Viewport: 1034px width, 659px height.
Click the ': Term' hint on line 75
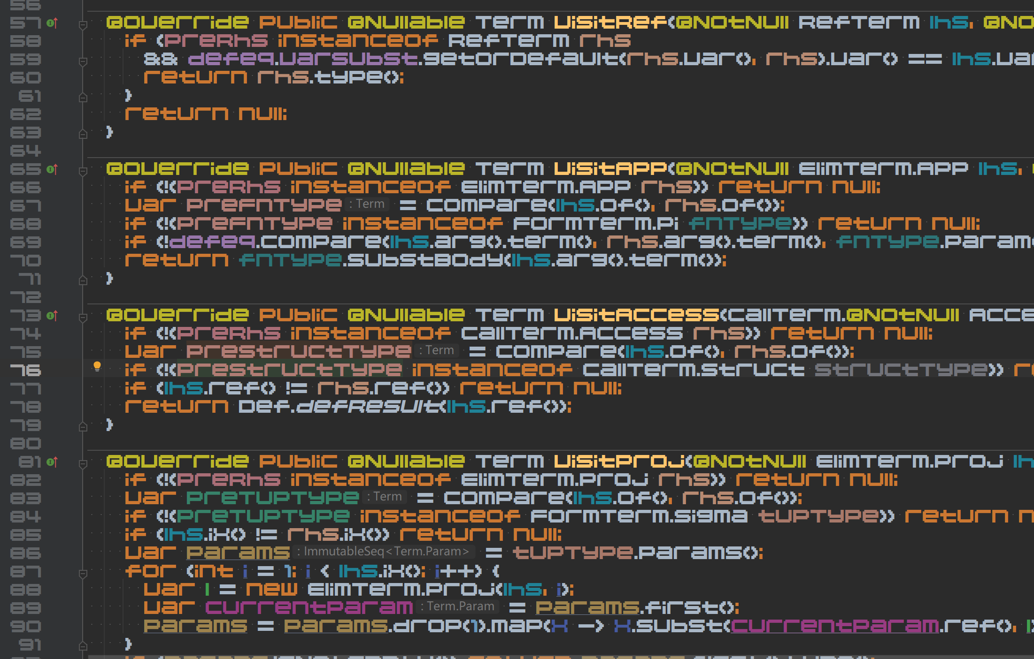tap(436, 350)
